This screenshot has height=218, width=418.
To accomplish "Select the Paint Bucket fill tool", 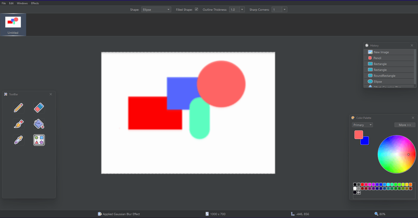I will click(39, 124).
